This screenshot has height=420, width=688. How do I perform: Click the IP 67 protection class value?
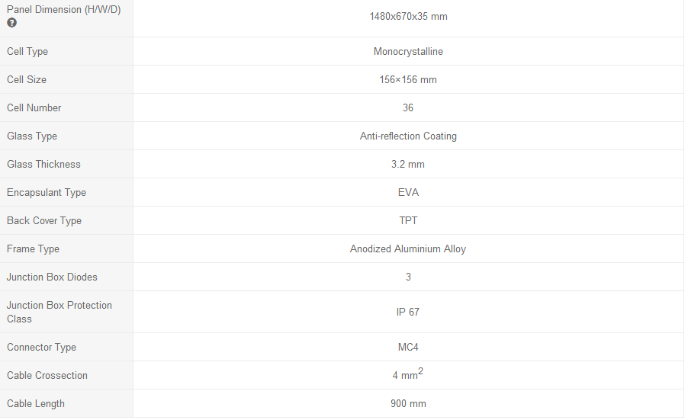408,313
